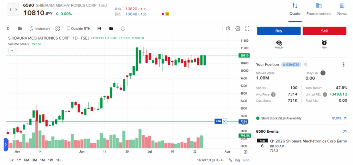
Task: Click the 7314 average price axis label
Action: [244, 121]
